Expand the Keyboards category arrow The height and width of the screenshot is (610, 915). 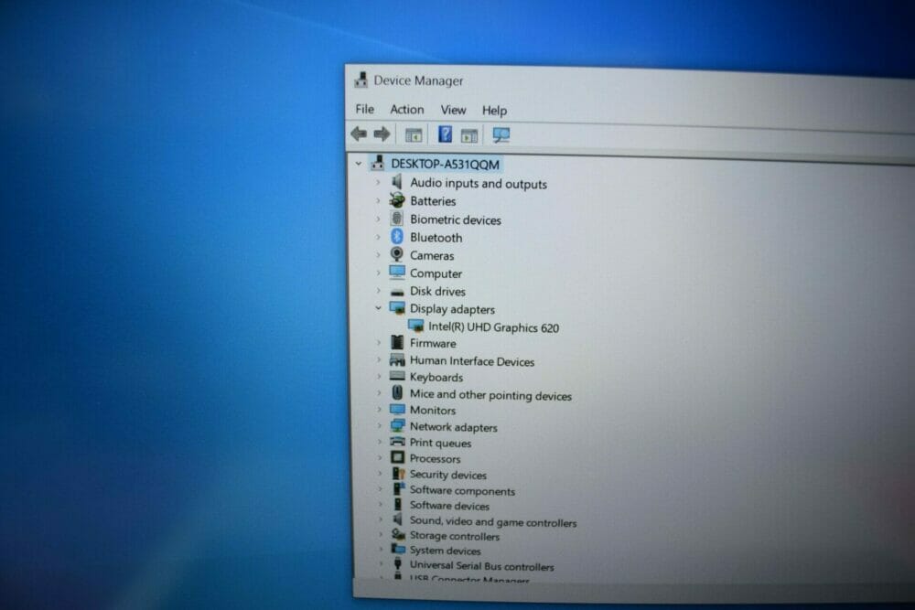click(x=378, y=377)
